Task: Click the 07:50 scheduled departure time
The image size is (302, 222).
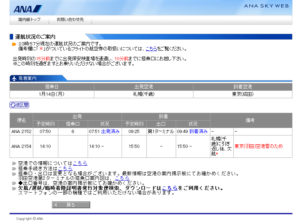Action: point(45,132)
